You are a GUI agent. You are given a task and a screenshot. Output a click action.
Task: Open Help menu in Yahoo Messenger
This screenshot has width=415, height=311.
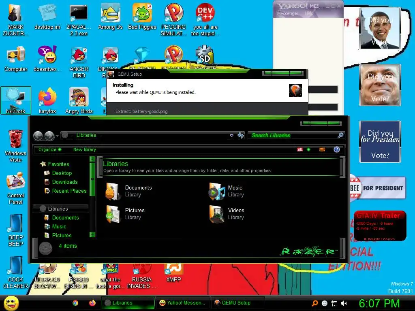[x=309, y=13]
